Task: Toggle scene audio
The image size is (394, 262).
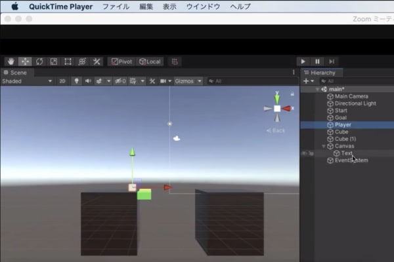Action: pyautogui.click(x=88, y=81)
